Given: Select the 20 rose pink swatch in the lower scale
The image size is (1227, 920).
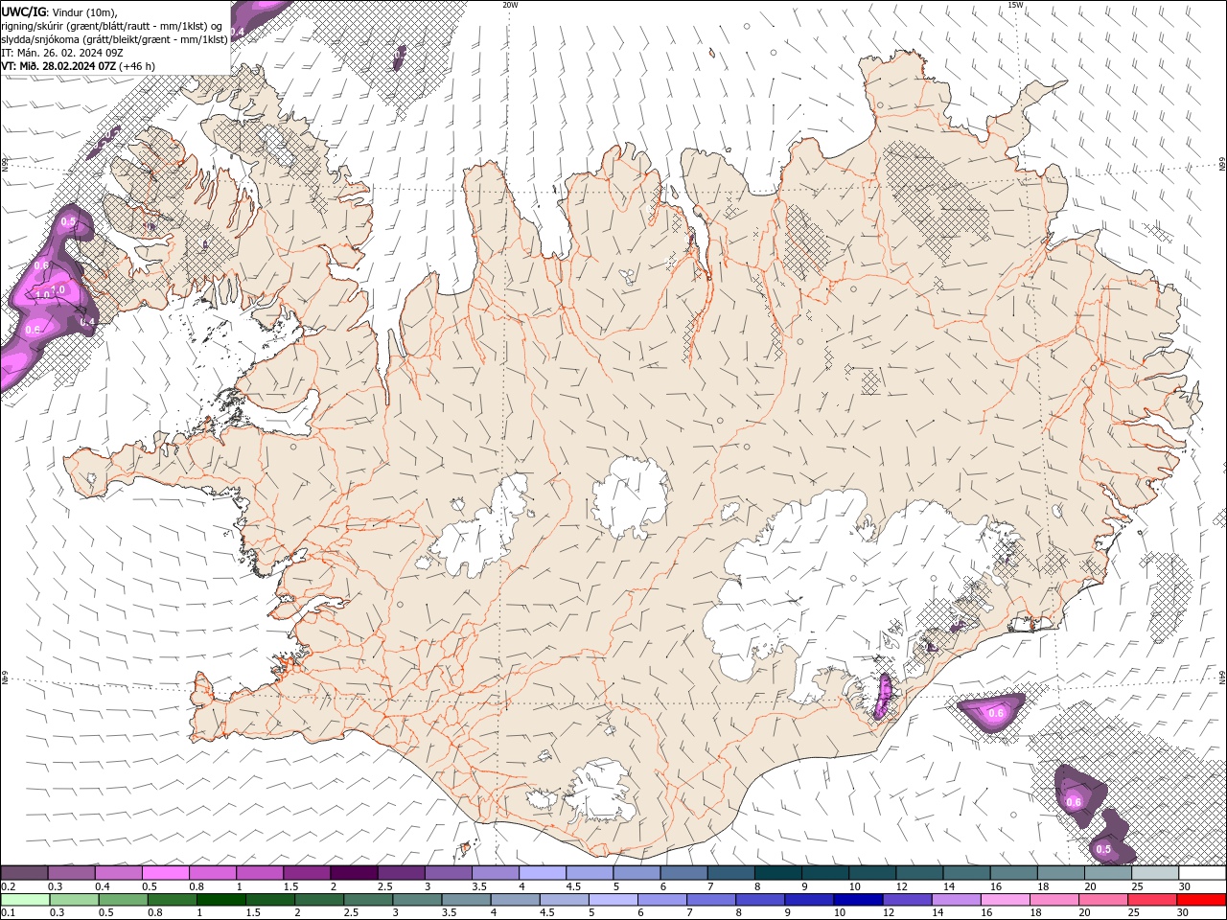Looking at the screenshot, I should (1102, 900).
